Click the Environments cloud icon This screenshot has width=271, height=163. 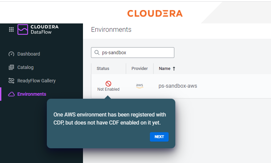tap(11, 94)
